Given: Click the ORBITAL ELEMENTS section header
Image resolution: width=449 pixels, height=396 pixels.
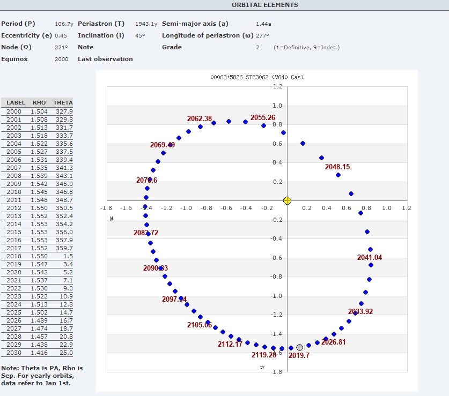Looking at the screenshot, I should coord(265,5).
